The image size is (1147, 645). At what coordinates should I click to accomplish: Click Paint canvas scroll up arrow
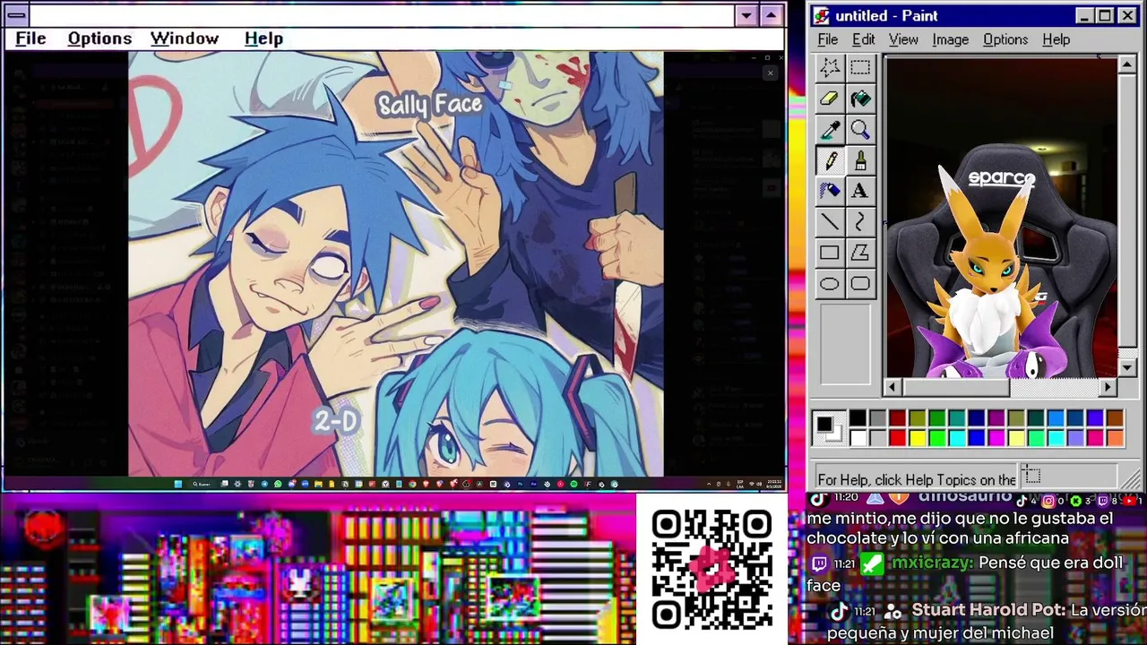click(1127, 64)
